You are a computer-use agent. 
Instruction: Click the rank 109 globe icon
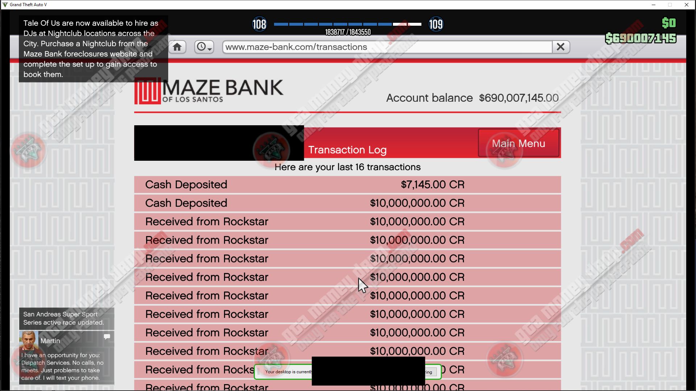point(436,24)
